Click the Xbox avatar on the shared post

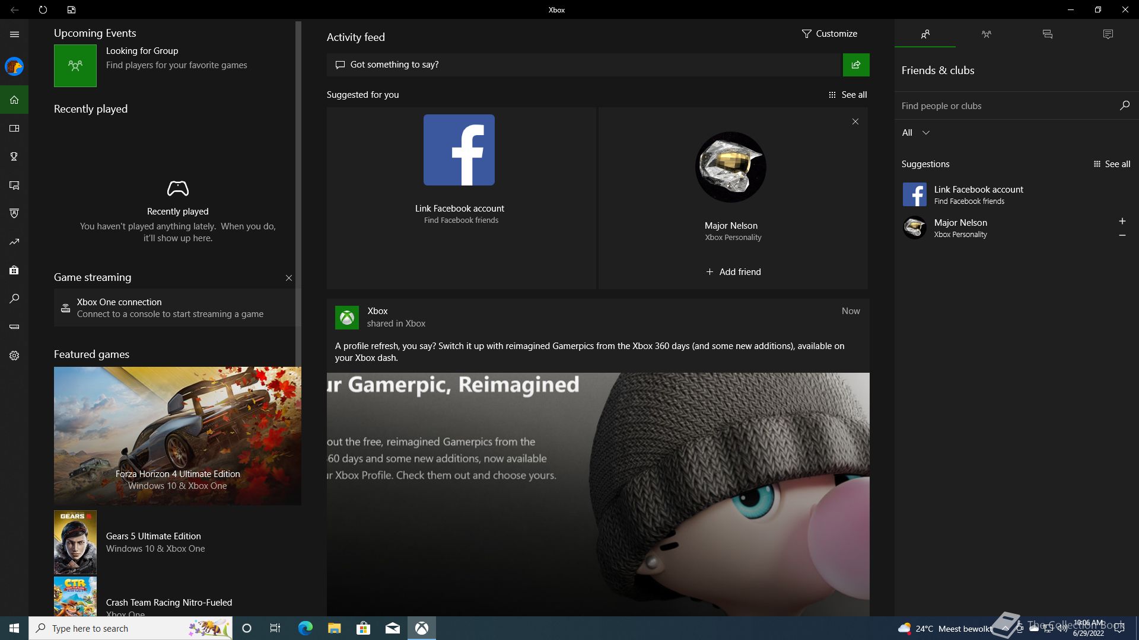coord(347,318)
